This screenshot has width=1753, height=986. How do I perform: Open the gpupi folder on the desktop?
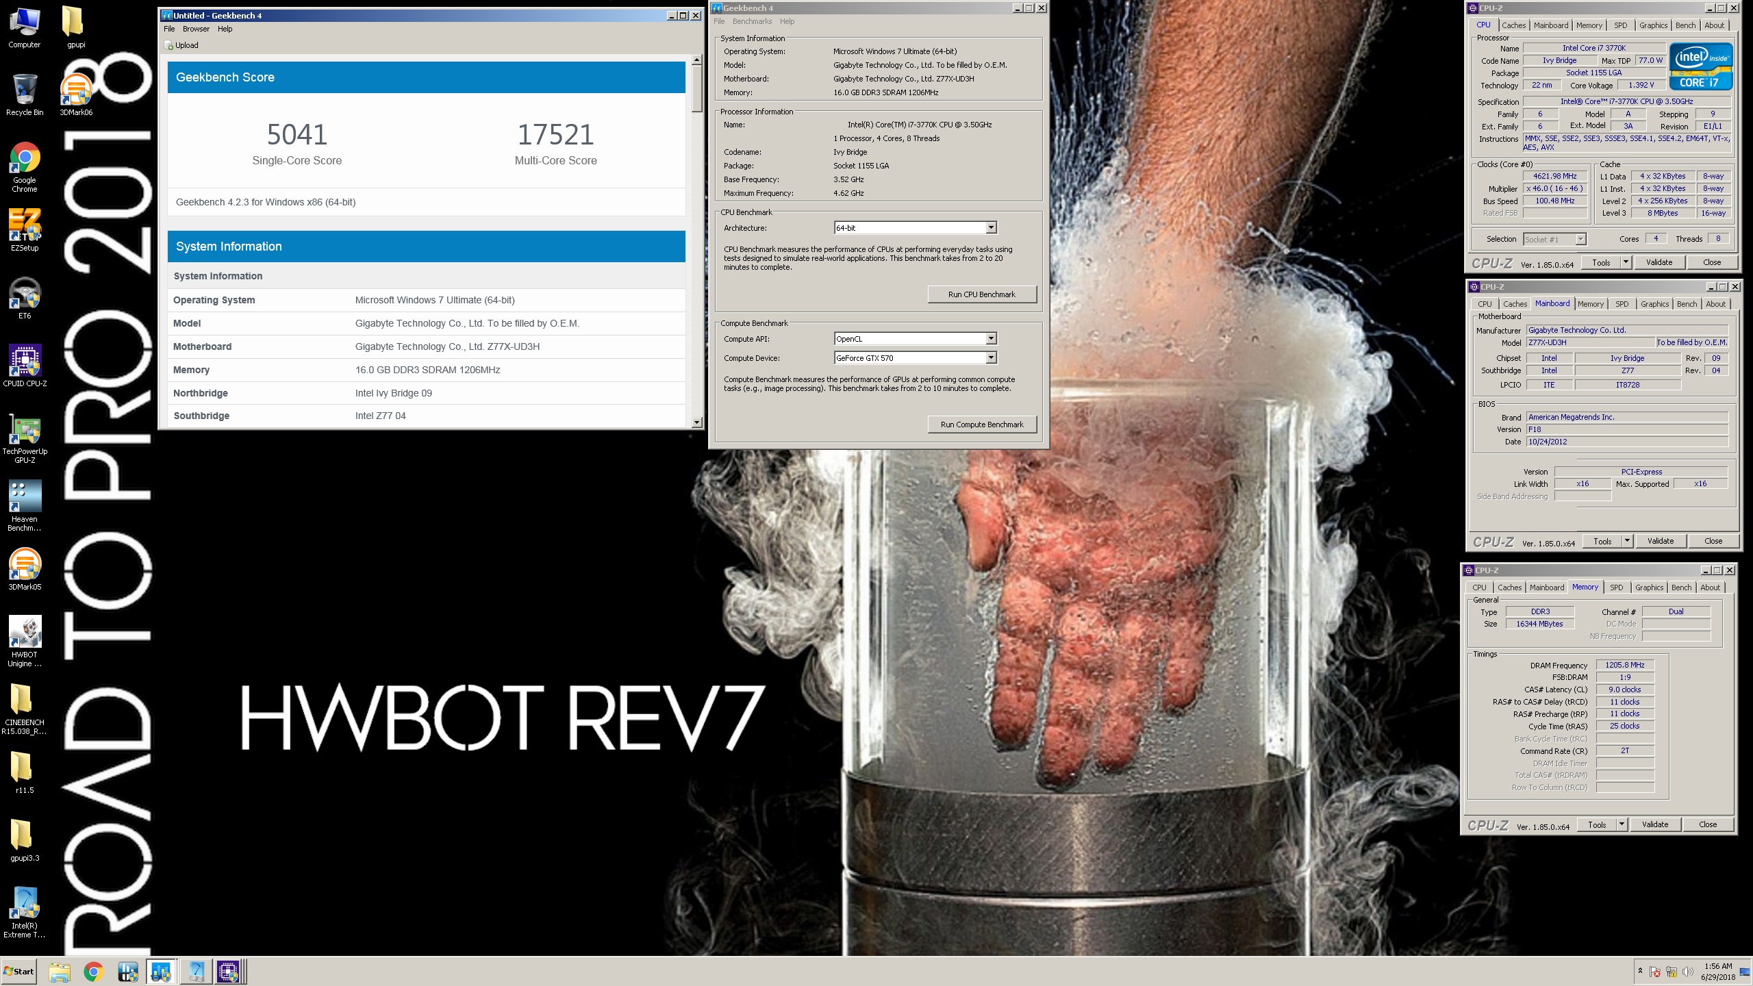coord(75,27)
